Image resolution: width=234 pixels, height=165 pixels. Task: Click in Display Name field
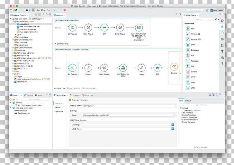[x=129, y=106]
